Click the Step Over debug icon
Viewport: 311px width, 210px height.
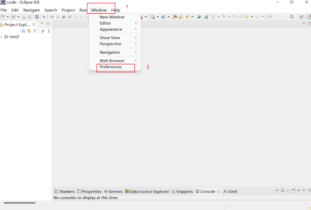(81, 17)
